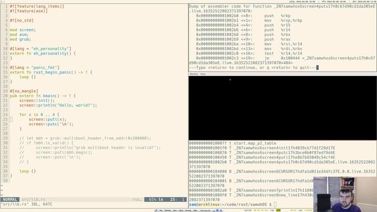Click the screen4putc symbol line in terminal
The height and width of the screenshot is (212, 377).
262,153
